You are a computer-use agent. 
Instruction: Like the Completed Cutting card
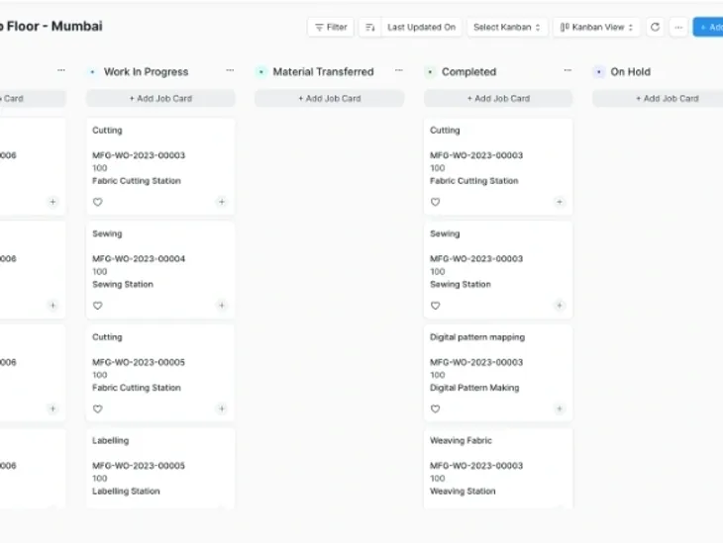[x=435, y=202]
